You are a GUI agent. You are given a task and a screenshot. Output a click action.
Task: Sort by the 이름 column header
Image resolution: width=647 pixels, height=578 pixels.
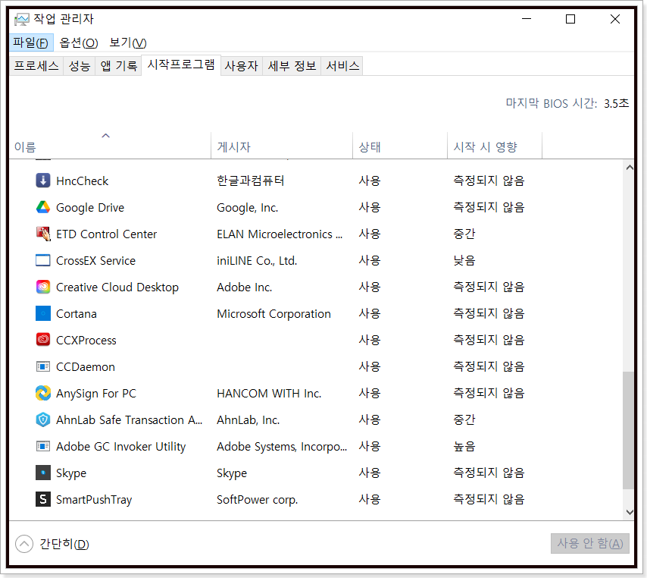click(x=110, y=146)
